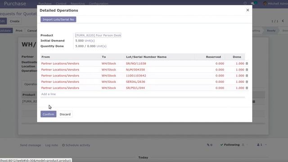
Task: Open the Control menu in top bar
Action: (61, 4)
